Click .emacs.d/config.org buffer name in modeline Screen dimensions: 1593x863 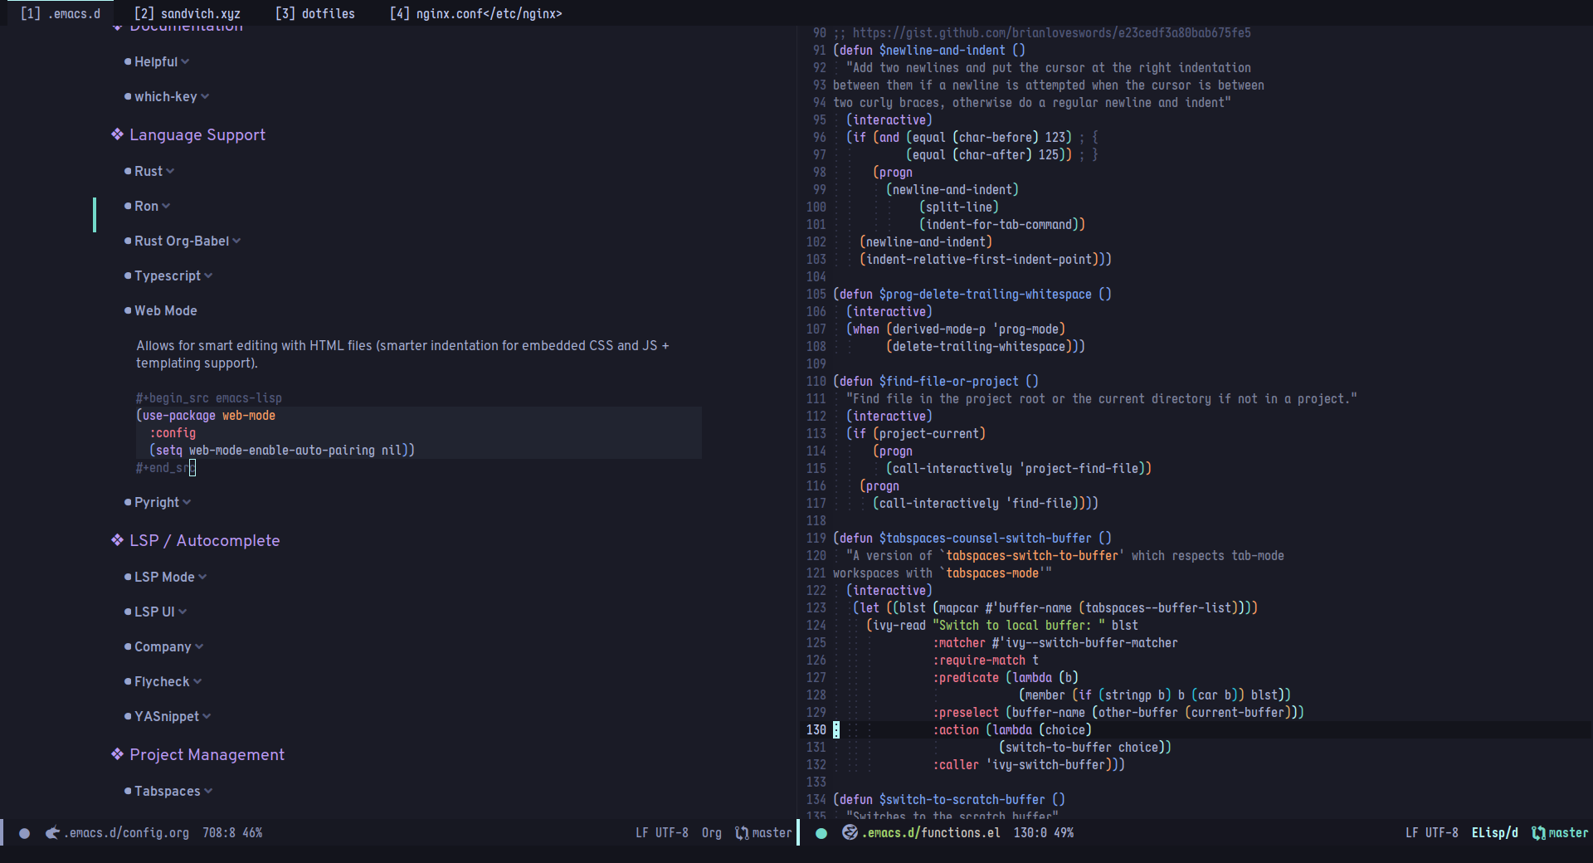[x=126, y=833]
